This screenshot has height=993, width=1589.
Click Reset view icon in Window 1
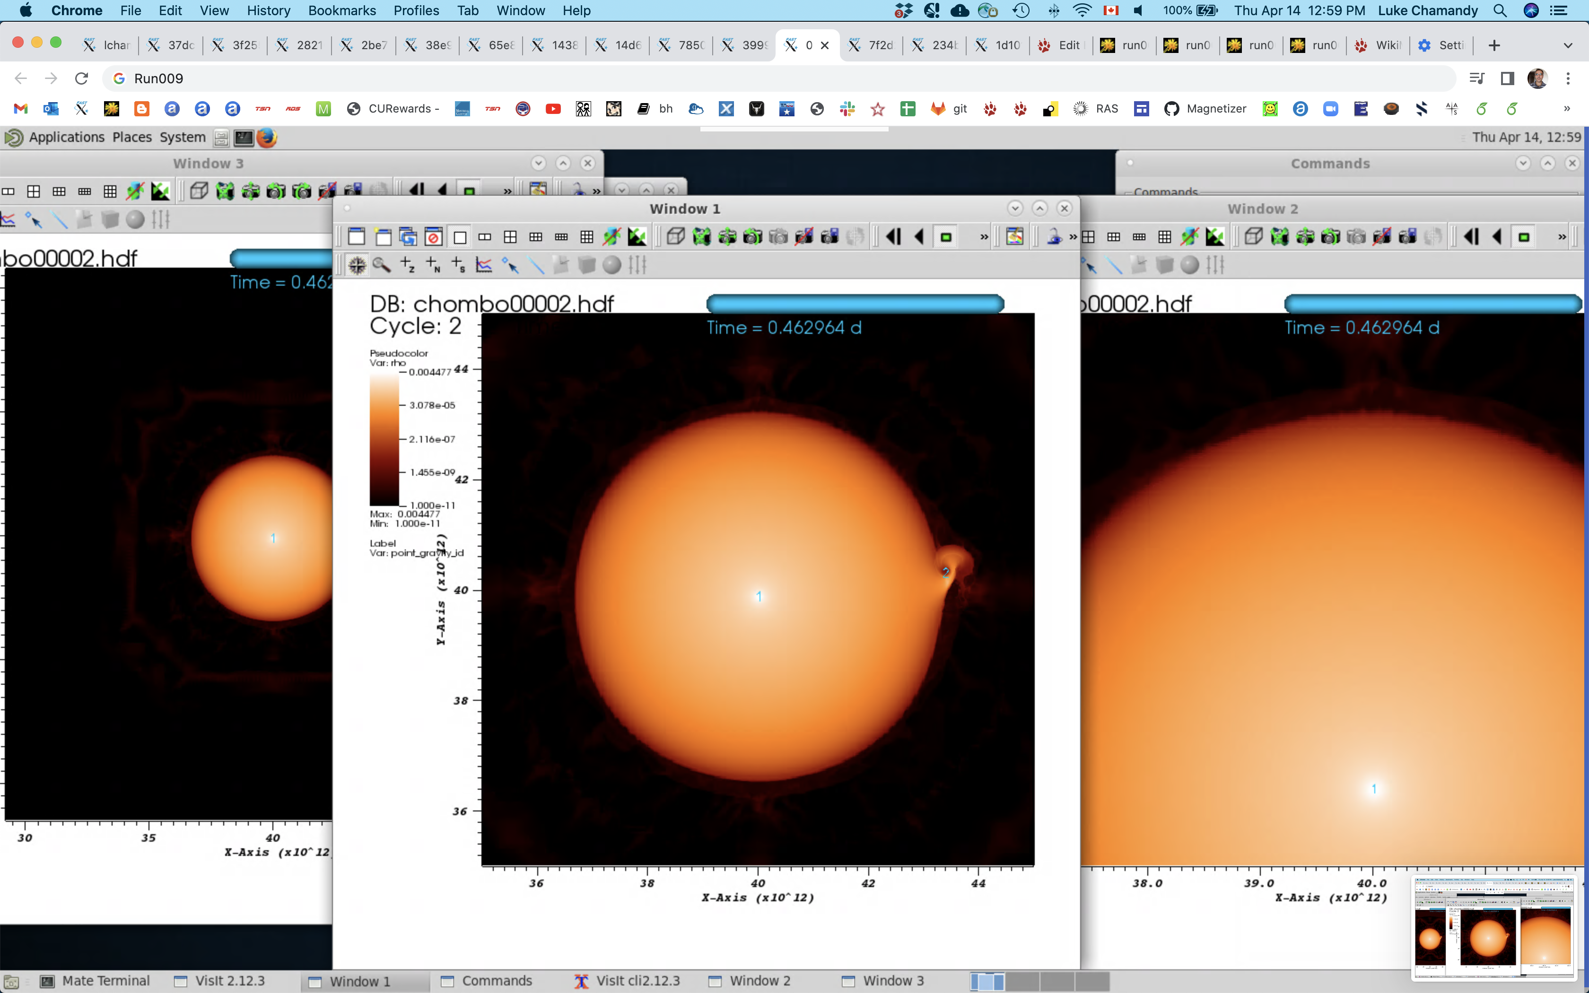[x=701, y=237]
